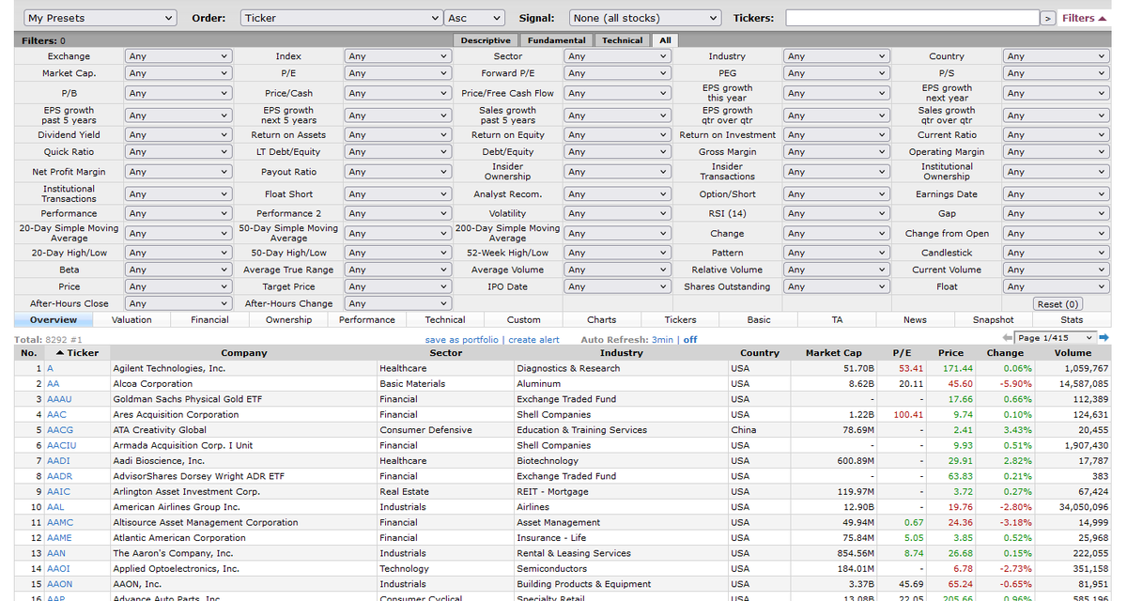Select the Tickers view tab
The width and height of the screenshot is (1127, 601).
coord(680,320)
